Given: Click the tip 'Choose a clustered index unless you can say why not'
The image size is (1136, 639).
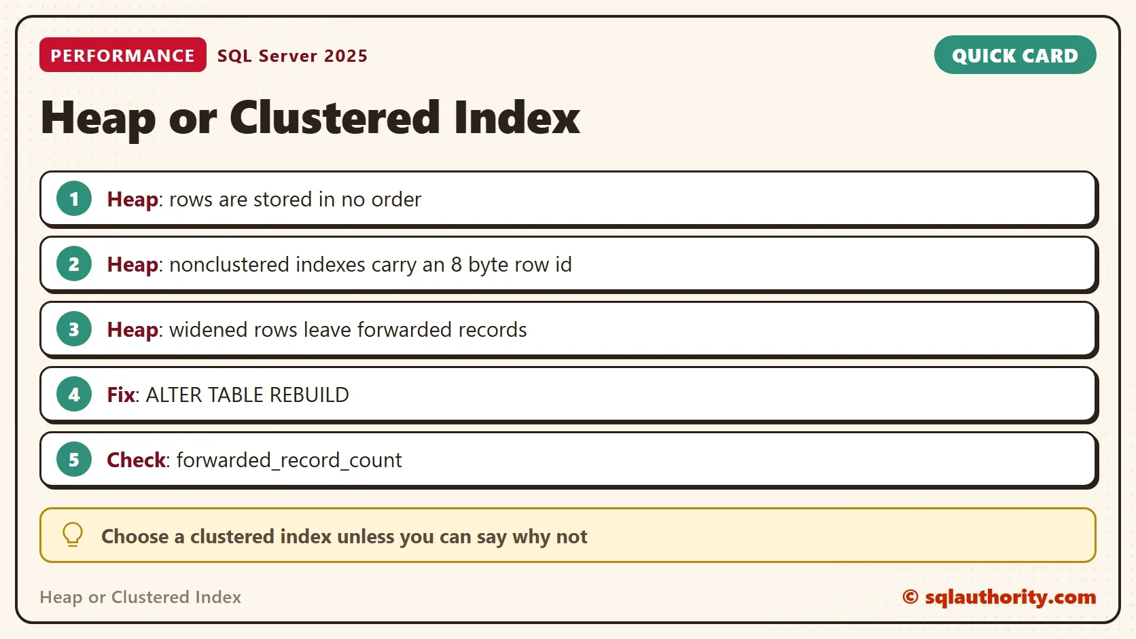Looking at the screenshot, I should coord(344,536).
